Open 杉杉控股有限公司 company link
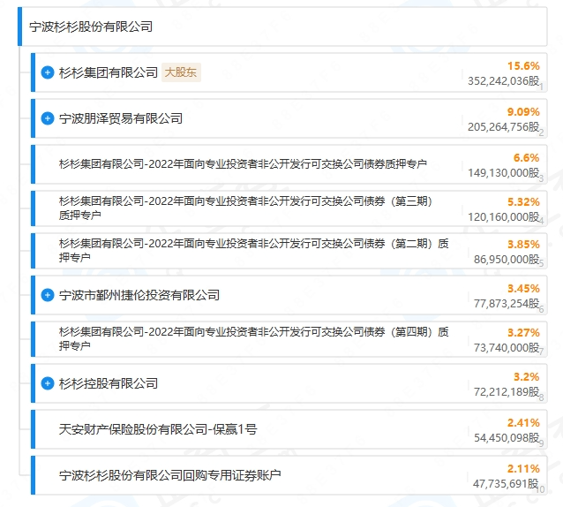This screenshot has width=563, height=507. (x=109, y=383)
